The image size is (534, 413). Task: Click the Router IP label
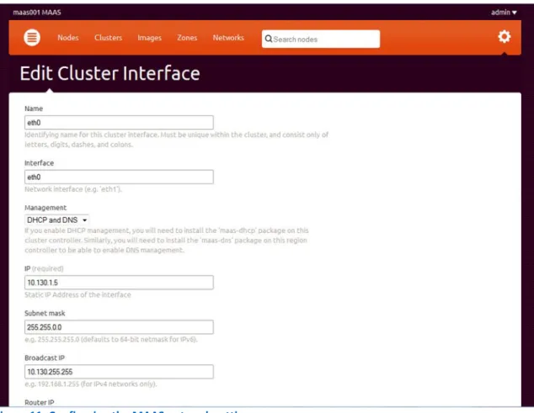[40, 402]
